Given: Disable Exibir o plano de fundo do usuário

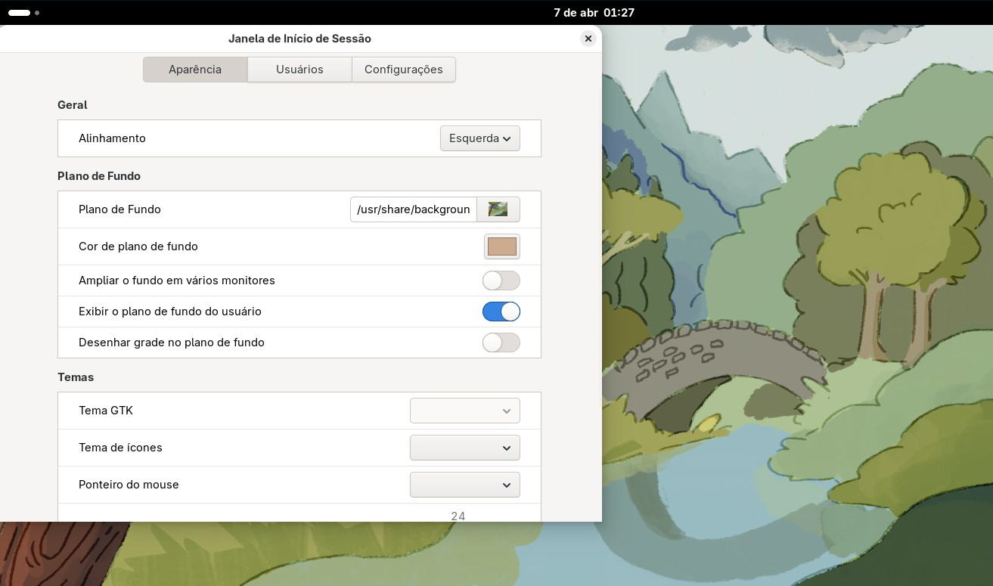Looking at the screenshot, I should [x=501, y=312].
